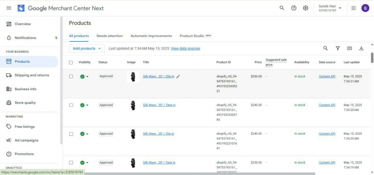Open the main hamburger menu
The image size is (374, 175).
[9, 8]
